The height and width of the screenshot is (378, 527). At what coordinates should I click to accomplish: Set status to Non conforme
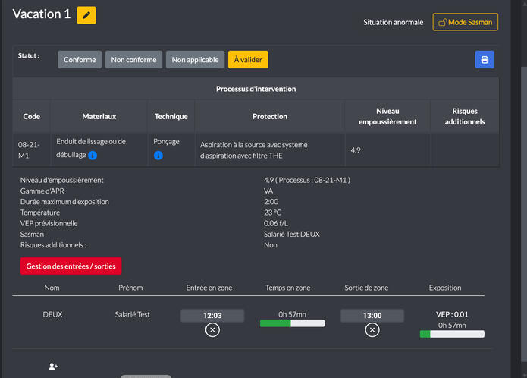coord(133,60)
